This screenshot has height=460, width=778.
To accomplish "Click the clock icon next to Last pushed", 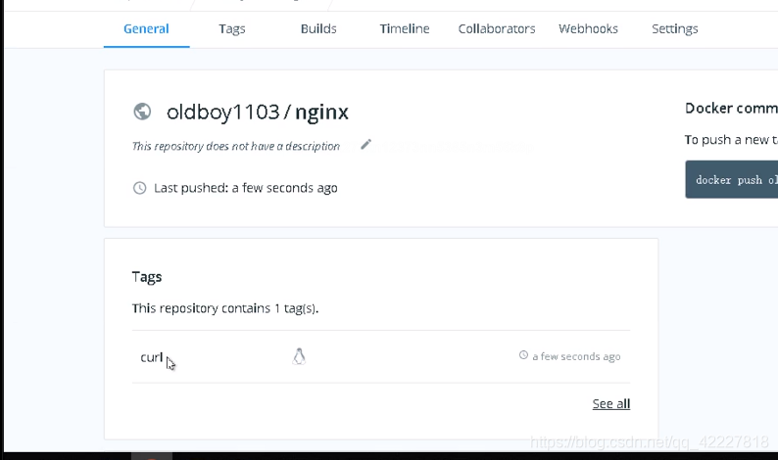I will point(139,188).
